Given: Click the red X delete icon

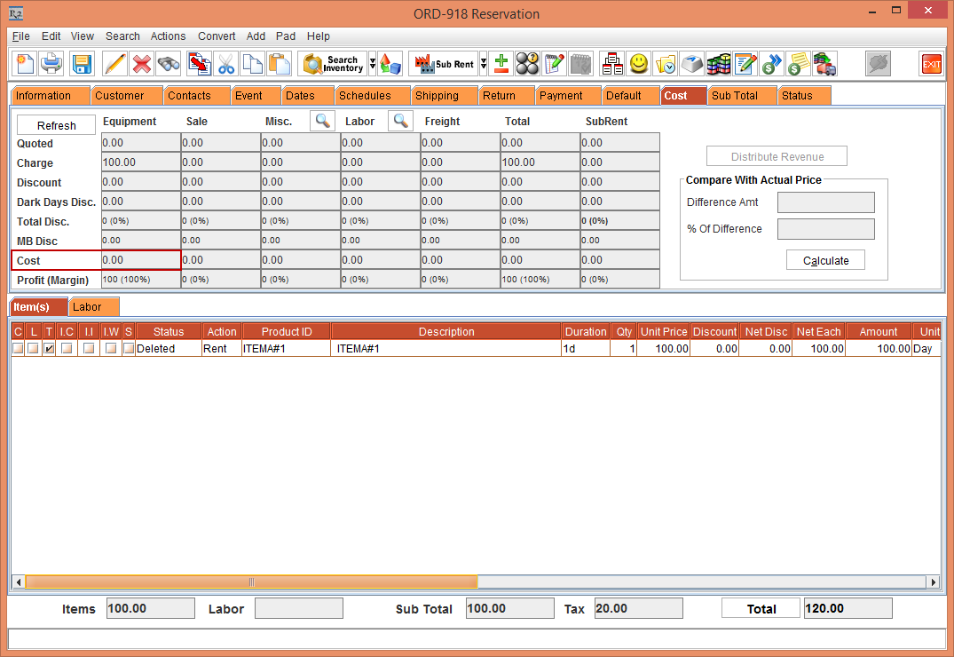Looking at the screenshot, I should point(141,64).
